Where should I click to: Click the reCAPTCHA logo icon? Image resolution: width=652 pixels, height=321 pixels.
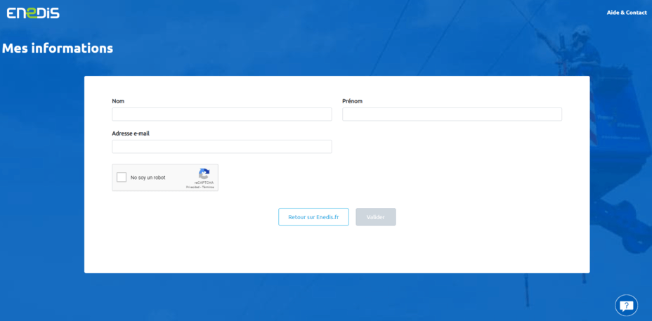click(204, 173)
